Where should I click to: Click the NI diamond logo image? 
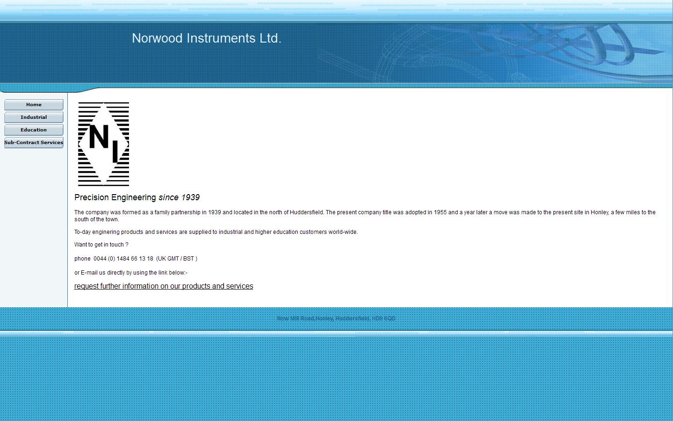click(x=103, y=144)
